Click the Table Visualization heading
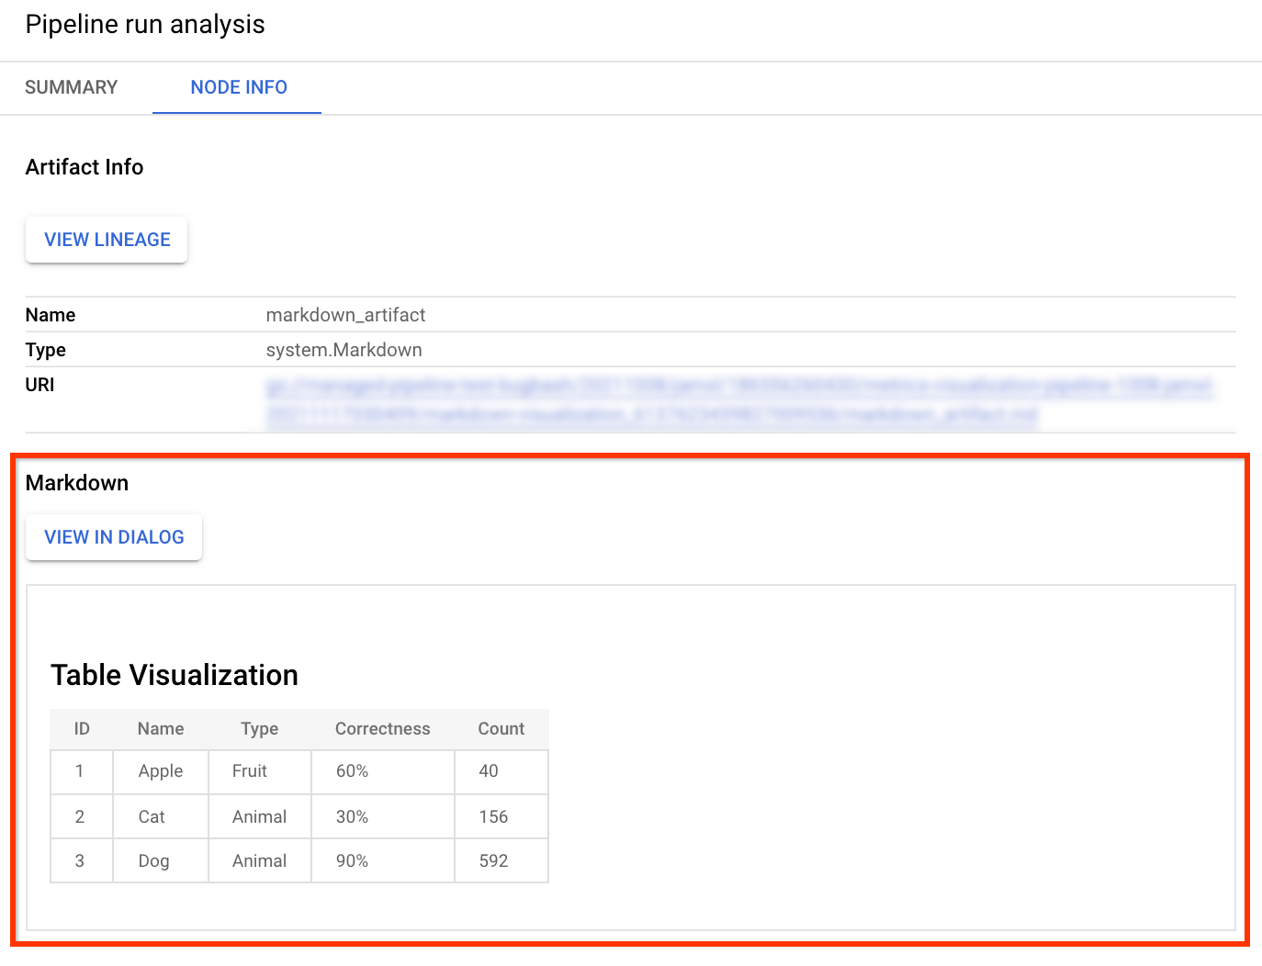1262x966 pixels. (175, 675)
